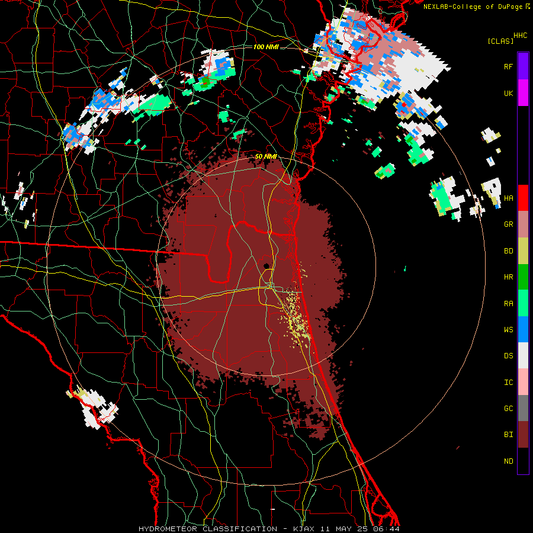This screenshot has width=533, height=533.
Task: Click the RF purple legend swatch
Action: 523,66
